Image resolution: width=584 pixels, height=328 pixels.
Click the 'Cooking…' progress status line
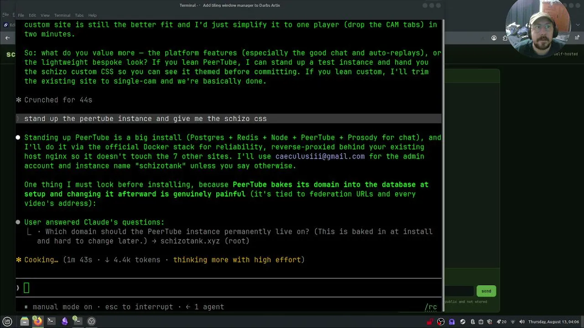tap(160, 260)
